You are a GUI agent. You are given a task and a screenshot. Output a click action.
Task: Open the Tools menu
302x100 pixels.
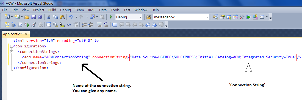pyautogui.click(x=115, y=10)
